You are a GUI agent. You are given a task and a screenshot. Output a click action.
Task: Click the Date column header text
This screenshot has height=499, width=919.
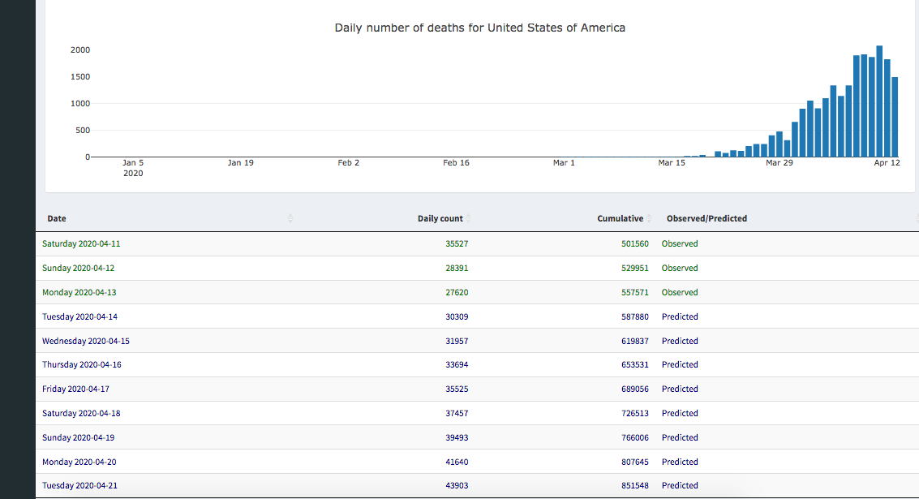[x=57, y=218]
